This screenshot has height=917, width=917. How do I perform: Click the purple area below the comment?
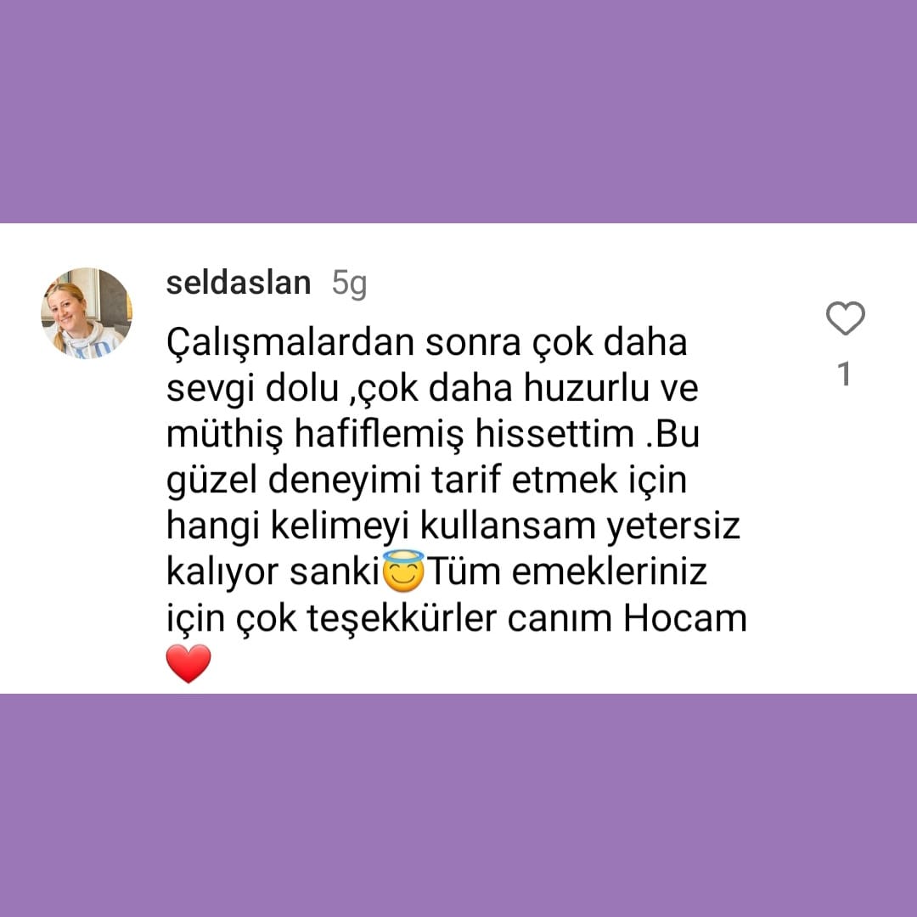click(x=458, y=805)
